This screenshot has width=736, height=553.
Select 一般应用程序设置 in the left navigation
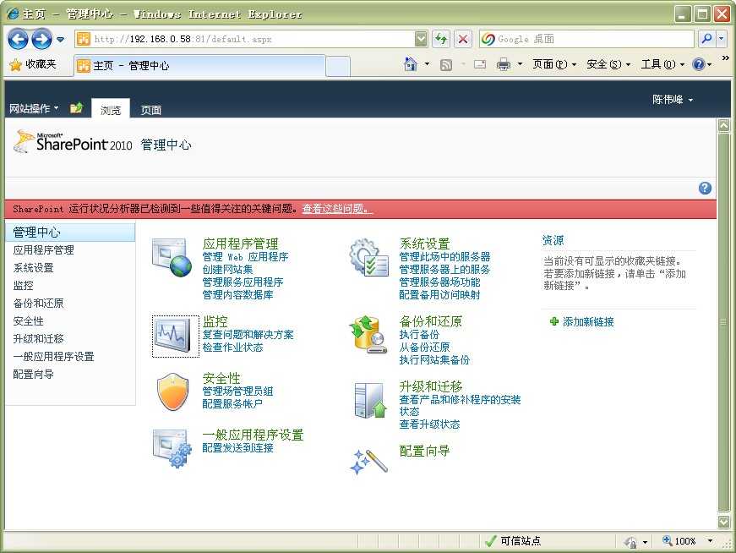point(53,357)
